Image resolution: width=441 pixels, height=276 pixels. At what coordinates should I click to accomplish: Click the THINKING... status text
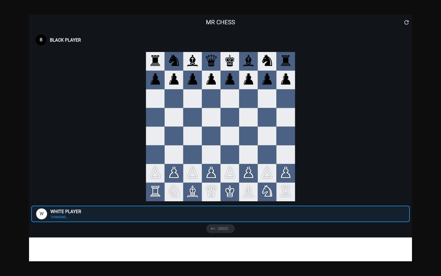tap(60, 217)
